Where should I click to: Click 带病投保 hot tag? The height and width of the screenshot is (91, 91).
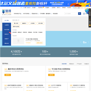point(25,32)
